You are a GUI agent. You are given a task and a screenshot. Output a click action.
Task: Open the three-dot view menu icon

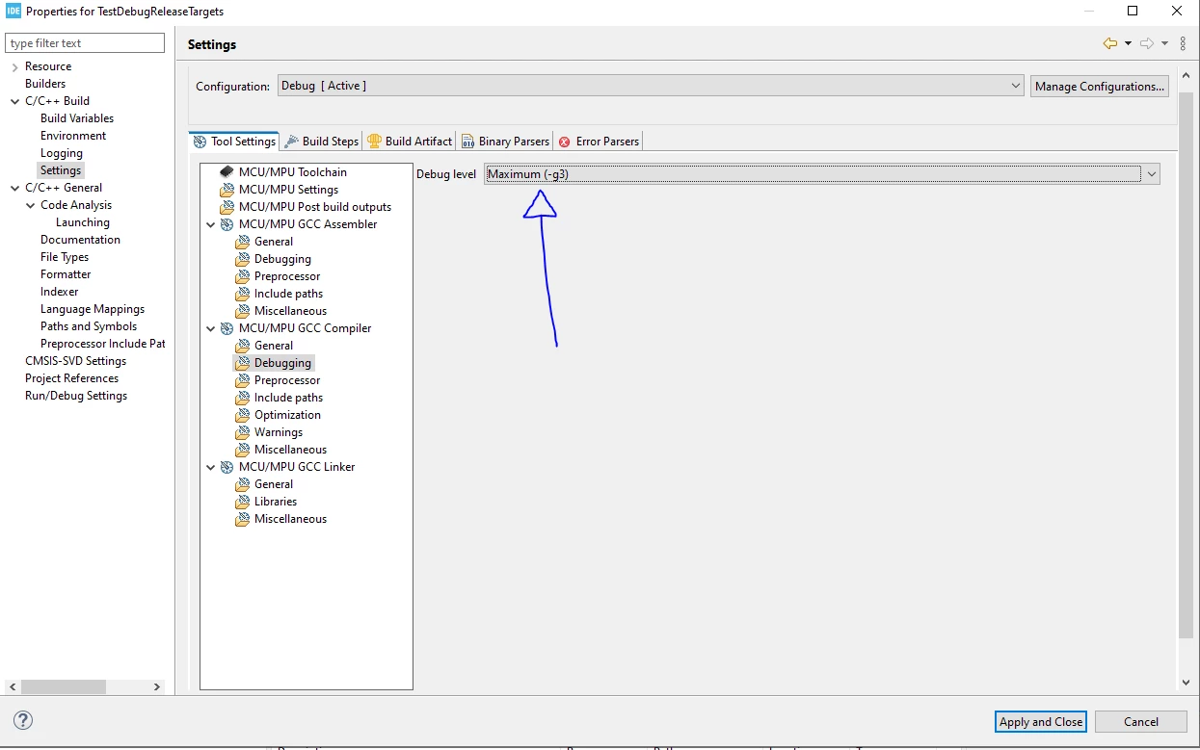(x=1183, y=43)
